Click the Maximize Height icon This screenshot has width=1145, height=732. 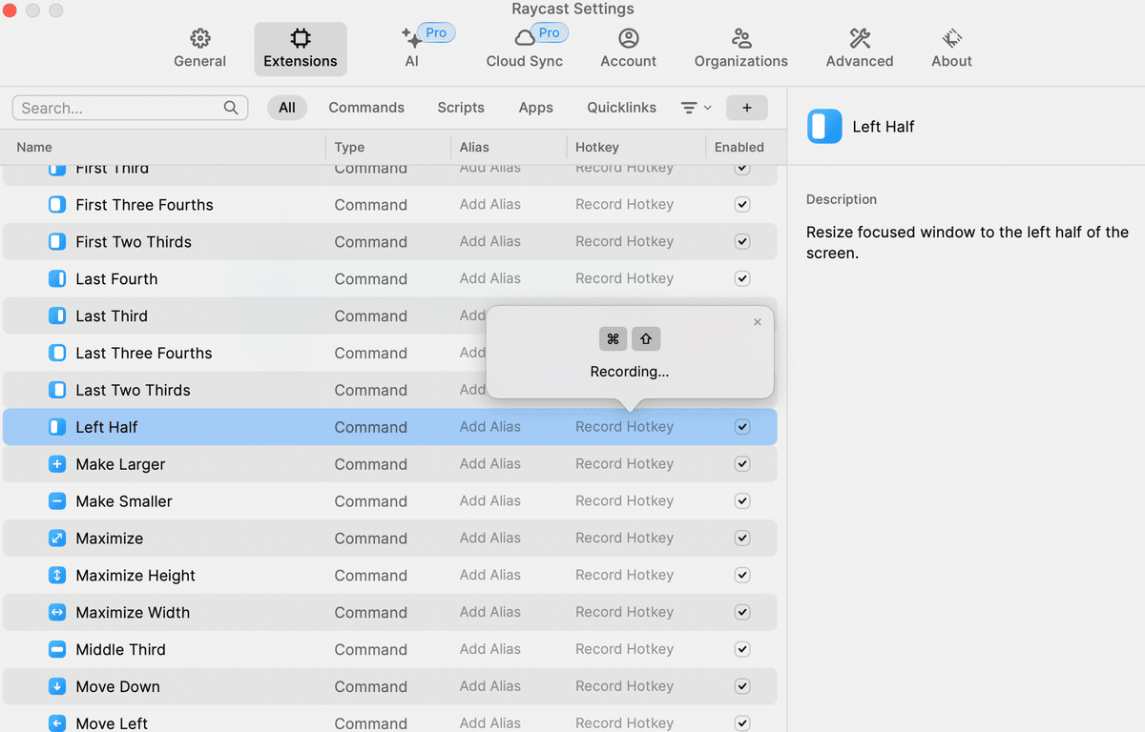(x=57, y=576)
